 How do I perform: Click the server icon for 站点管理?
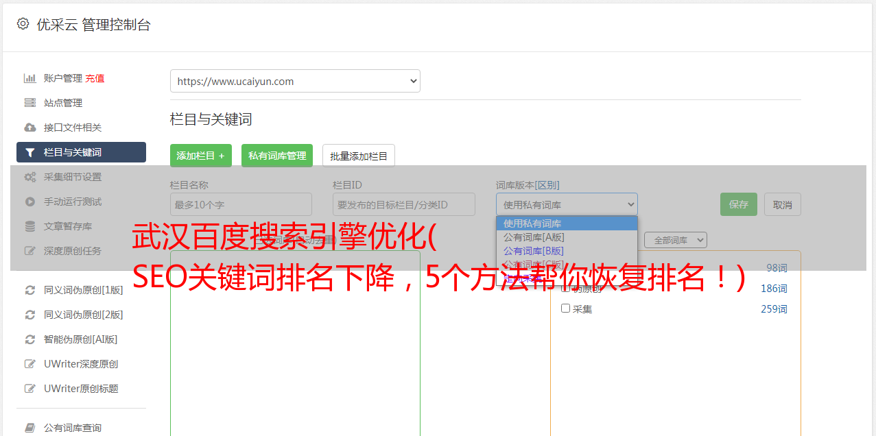pyautogui.click(x=30, y=103)
